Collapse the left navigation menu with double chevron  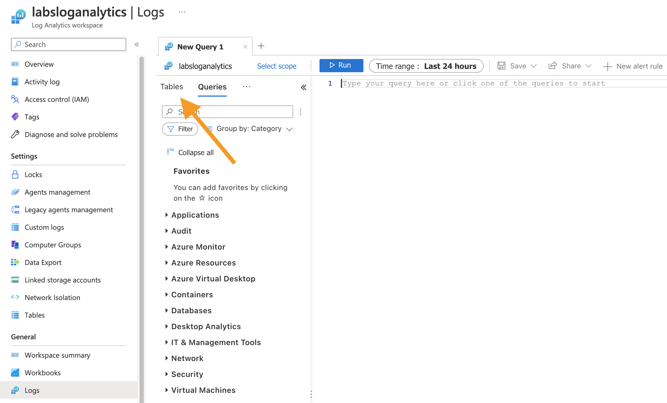coord(137,44)
